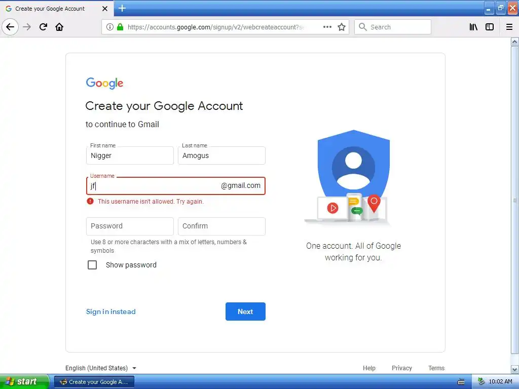The height and width of the screenshot is (389, 519).
Task: Click the "to continue to Gmail" text
Action: (122, 125)
